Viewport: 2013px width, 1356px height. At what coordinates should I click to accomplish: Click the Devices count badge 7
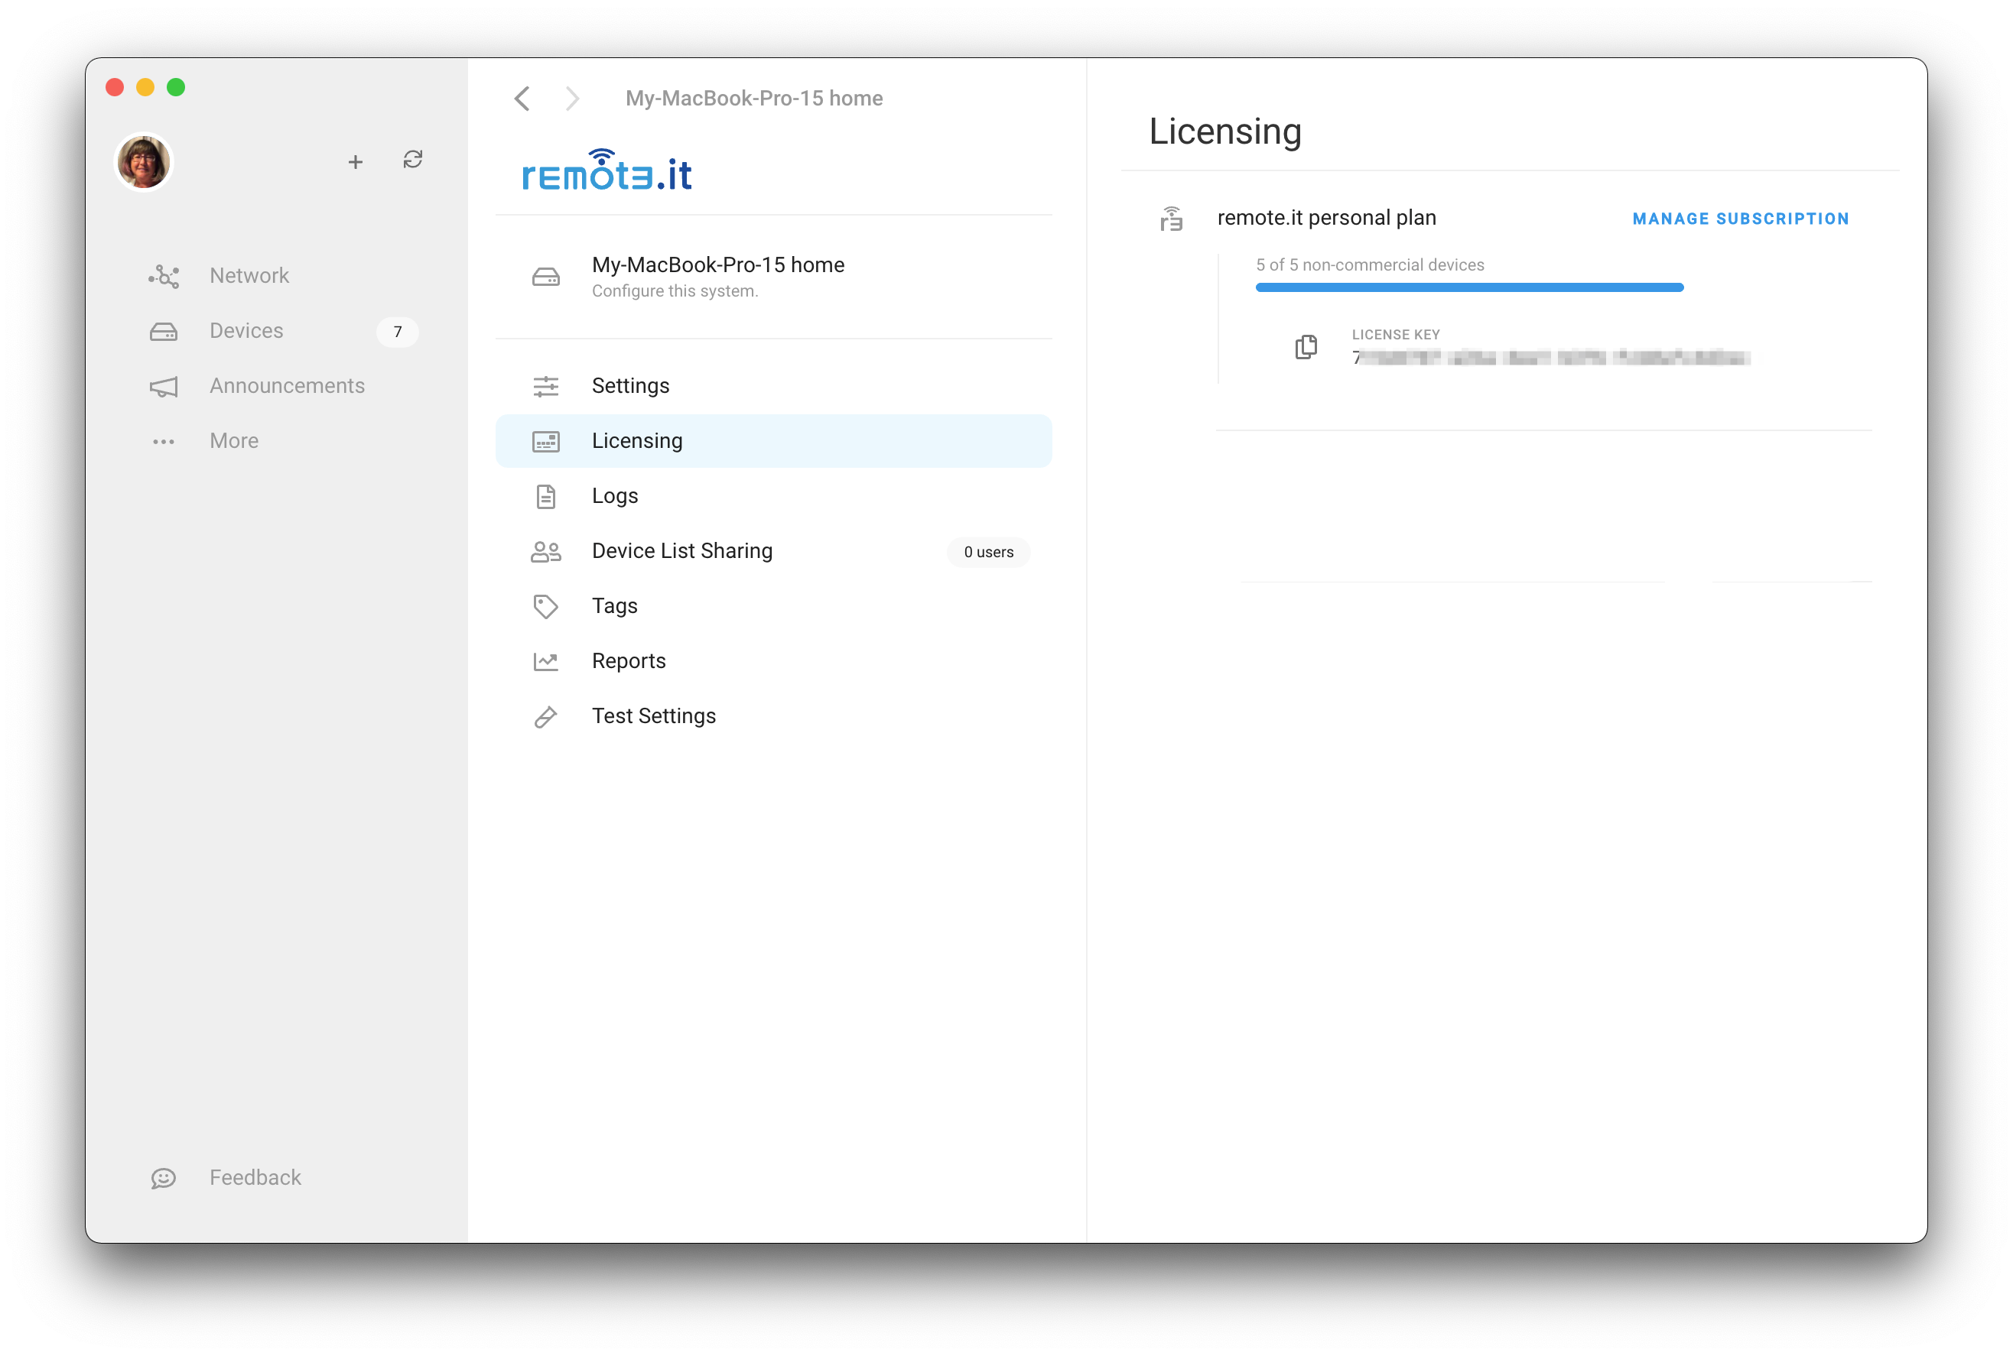click(x=397, y=332)
